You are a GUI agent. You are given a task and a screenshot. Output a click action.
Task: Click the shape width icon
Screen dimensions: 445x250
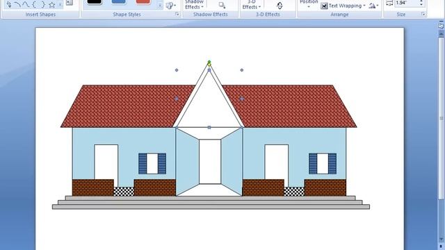tap(389, 3)
